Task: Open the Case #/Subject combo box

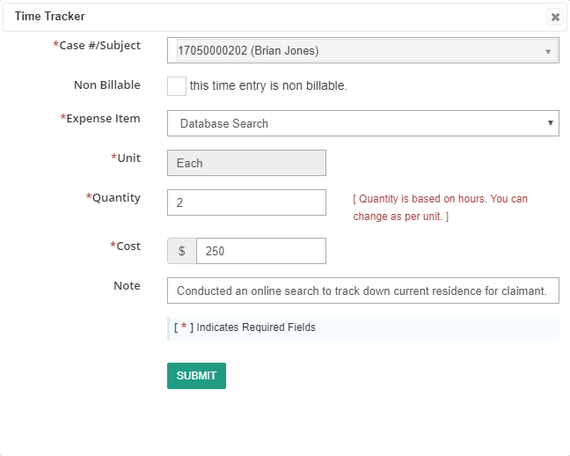Action: (362, 50)
